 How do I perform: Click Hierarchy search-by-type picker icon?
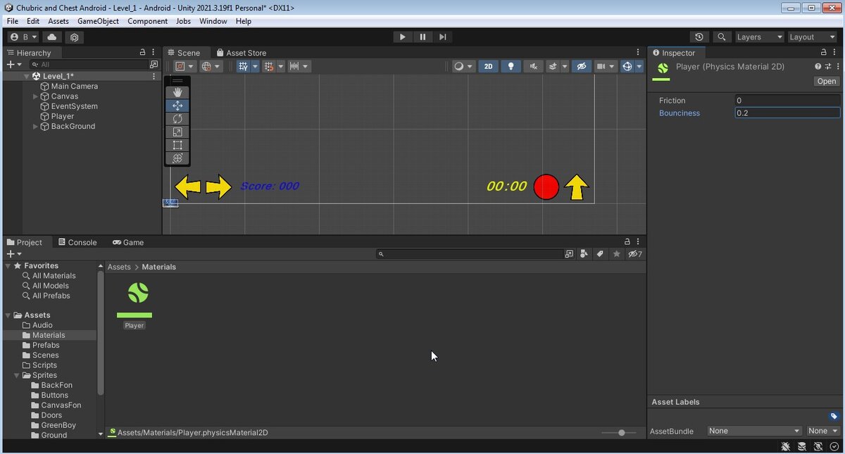tap(154, 64)
